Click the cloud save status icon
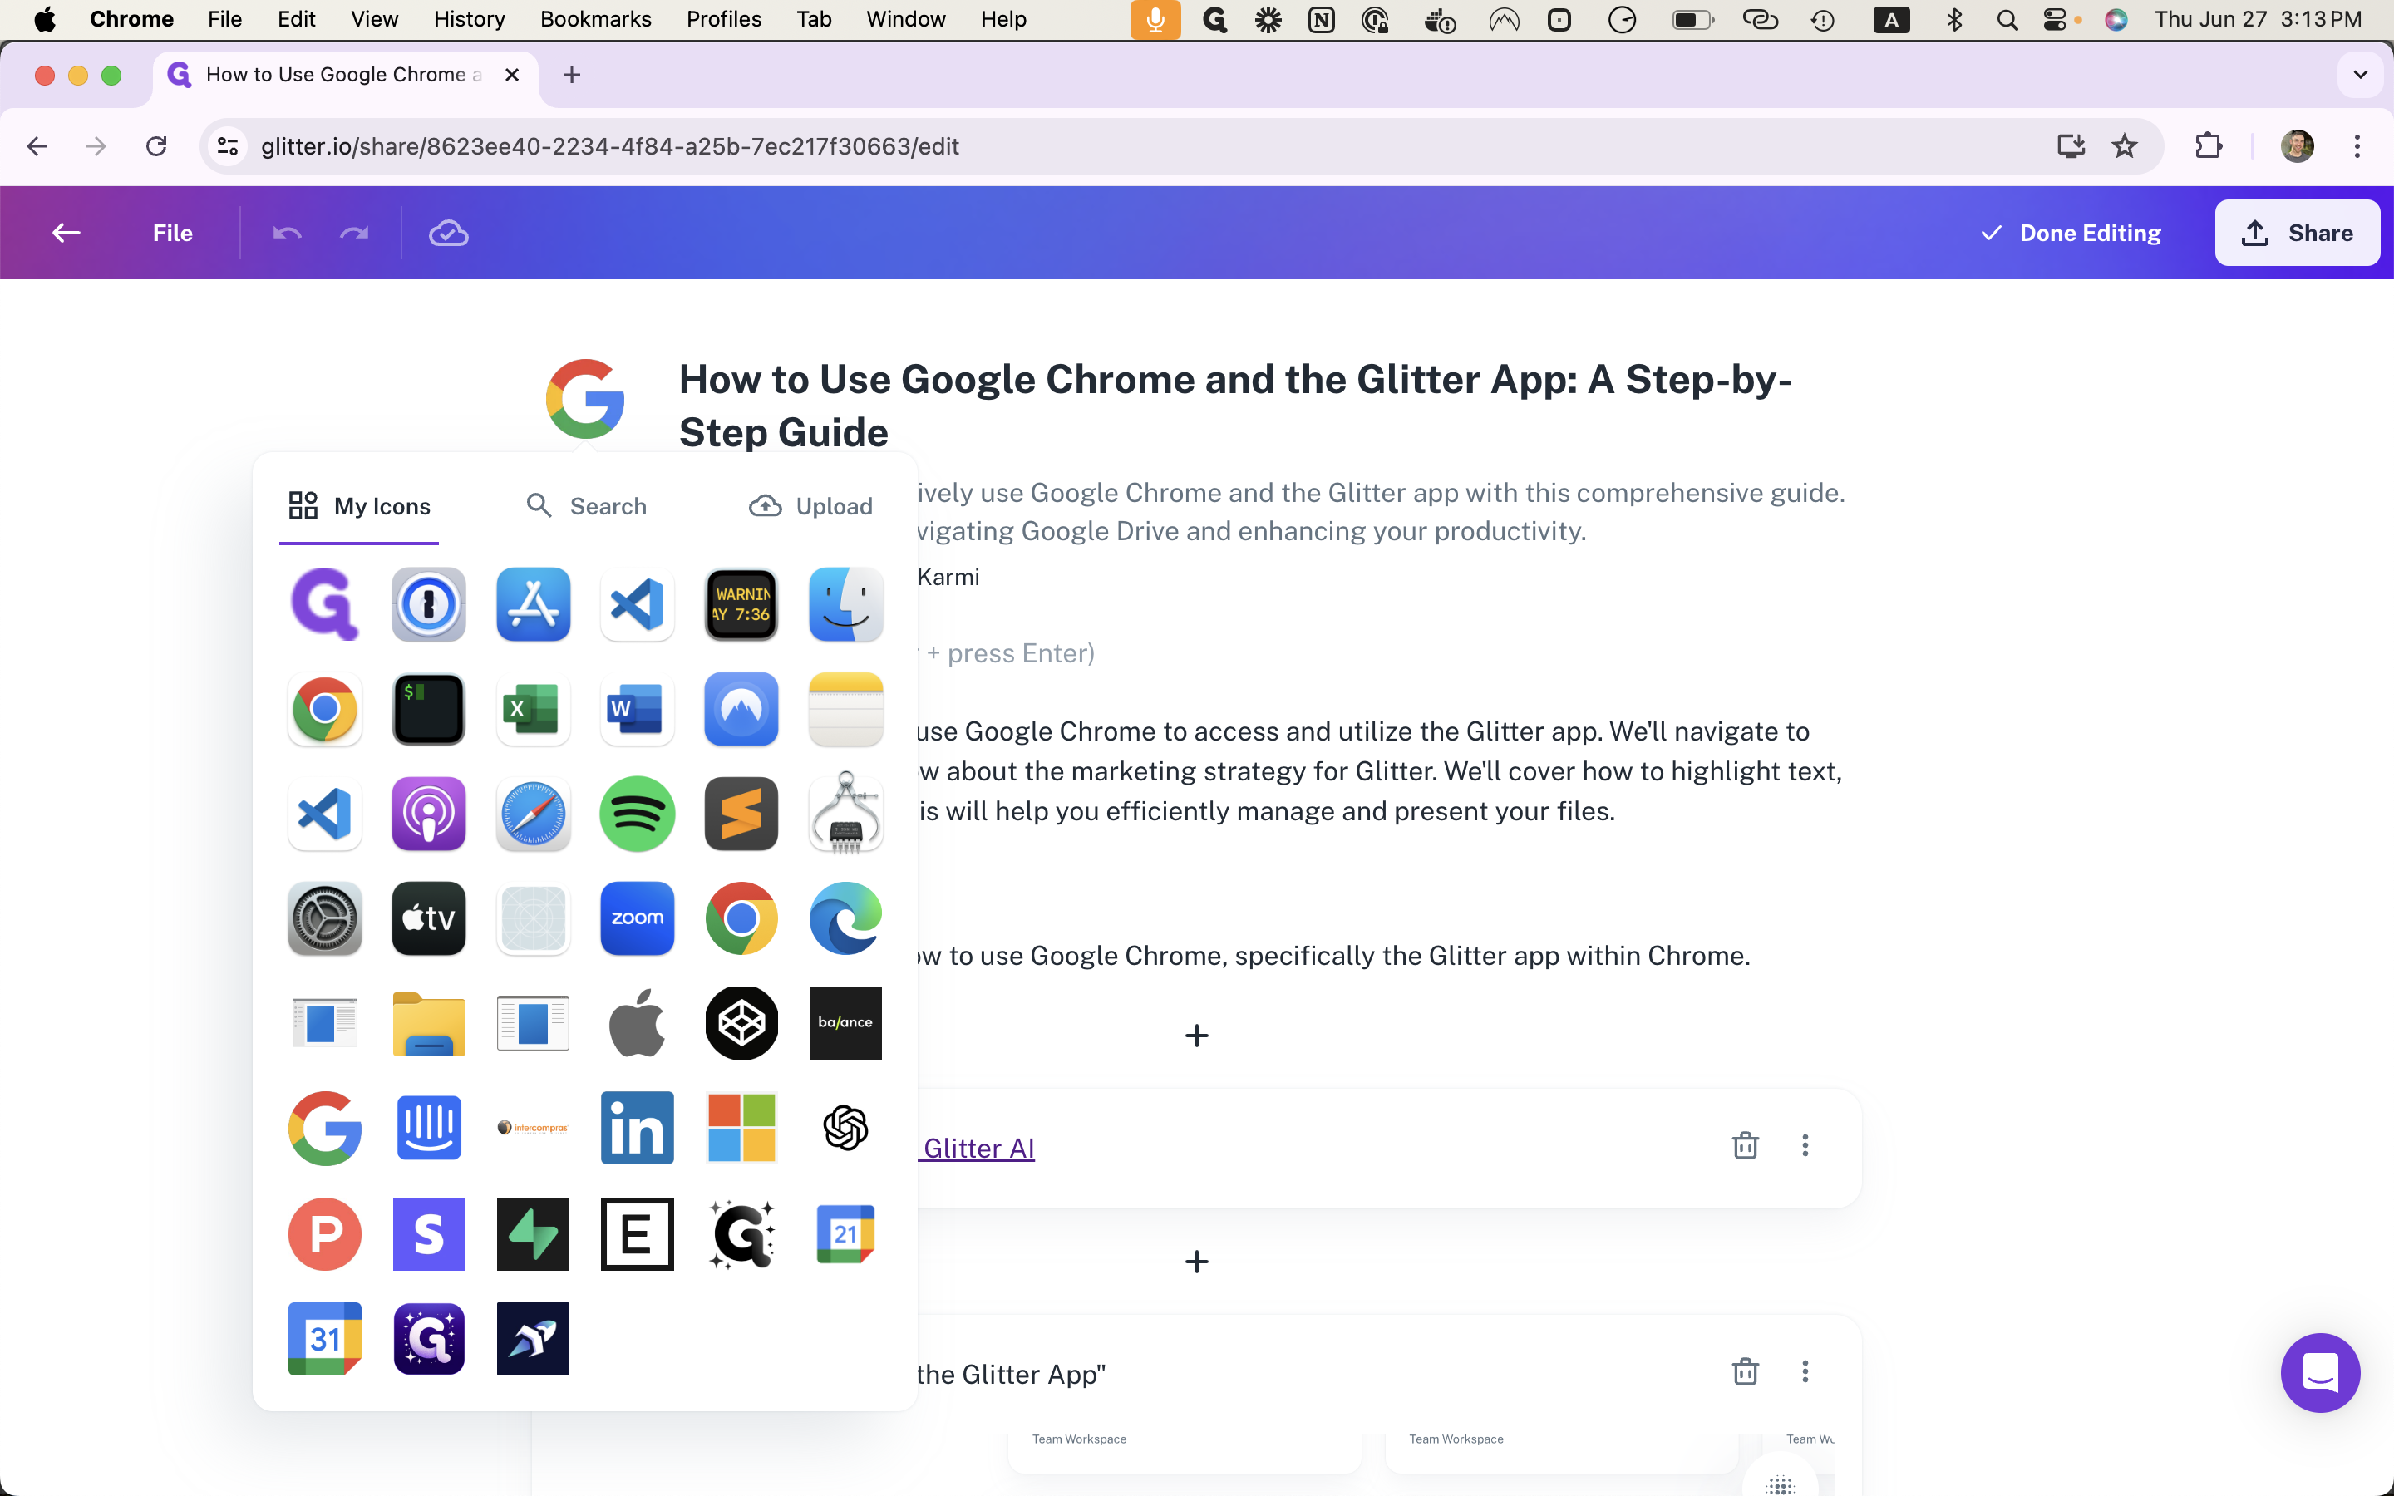The width and height of the screenshot is (2394, 1496). click(448, 233)
